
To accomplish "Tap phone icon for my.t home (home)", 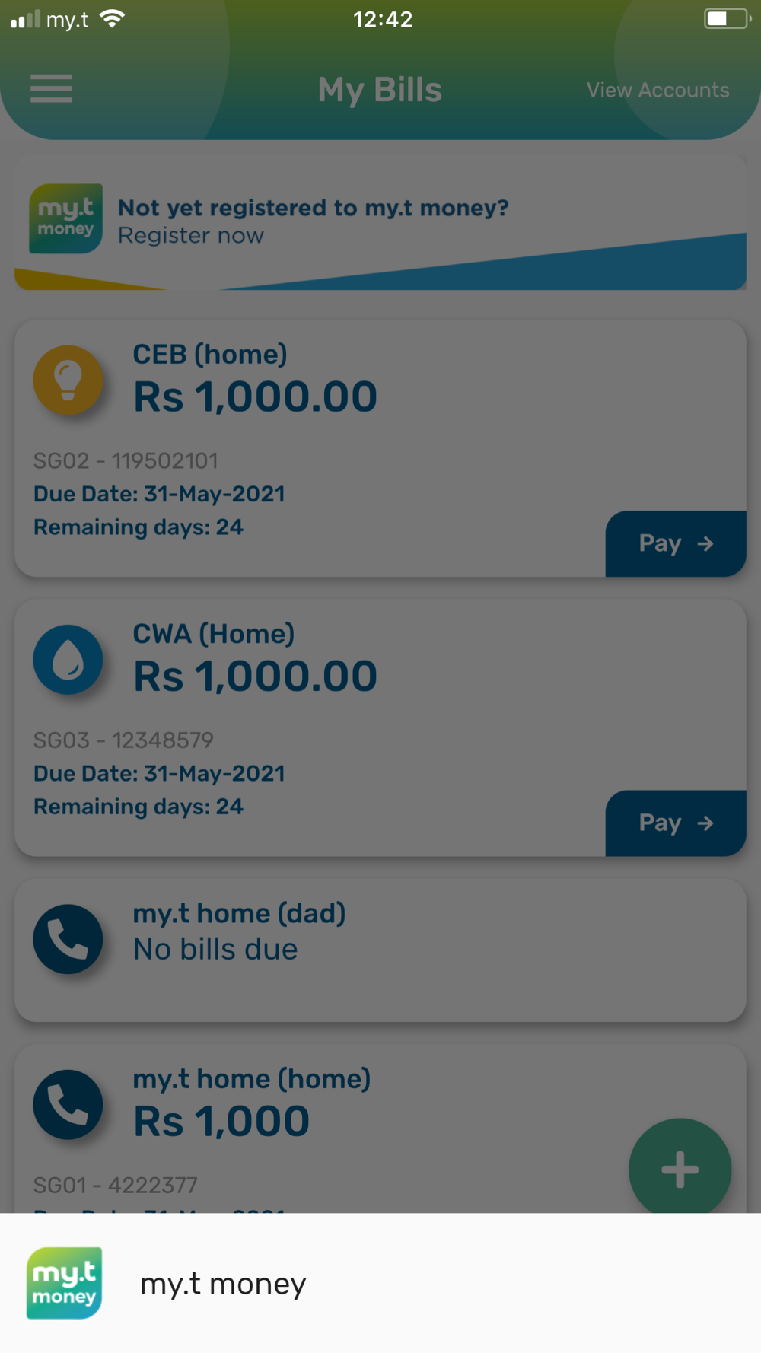I will [68, 1104].
